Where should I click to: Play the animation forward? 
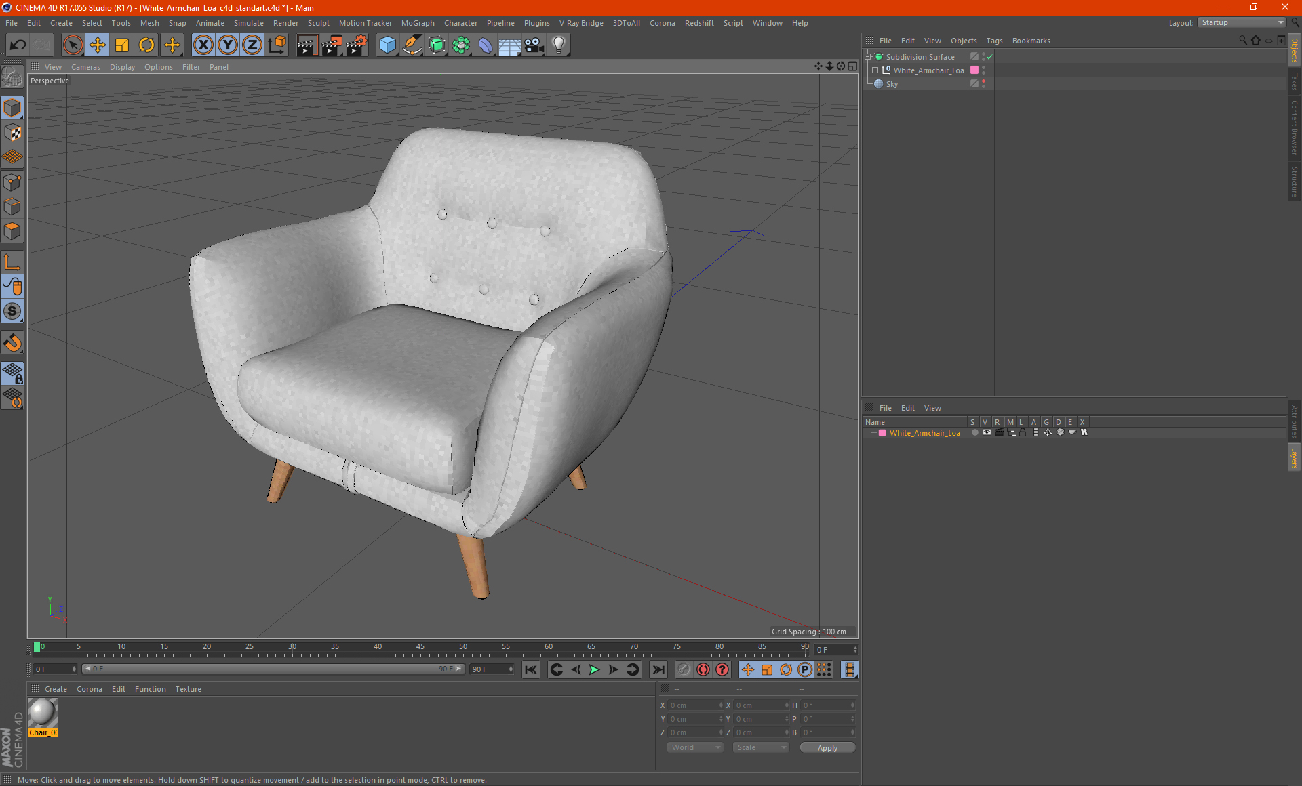click(x=594, y=669)
